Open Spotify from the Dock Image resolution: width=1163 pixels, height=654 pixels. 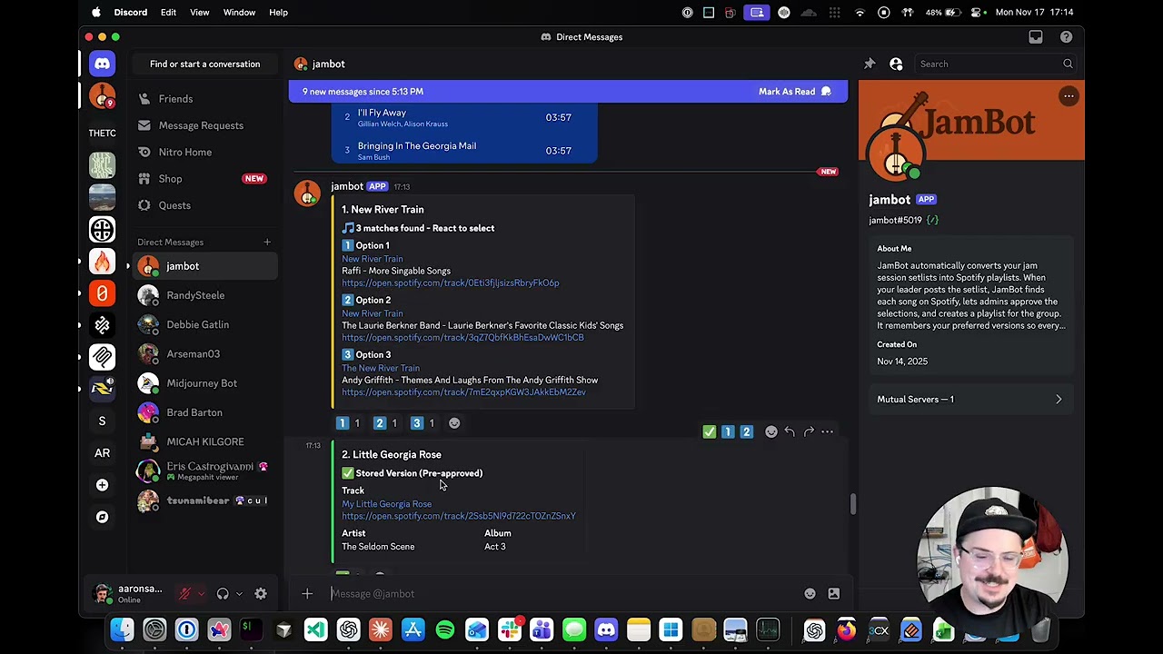(444, 630)
